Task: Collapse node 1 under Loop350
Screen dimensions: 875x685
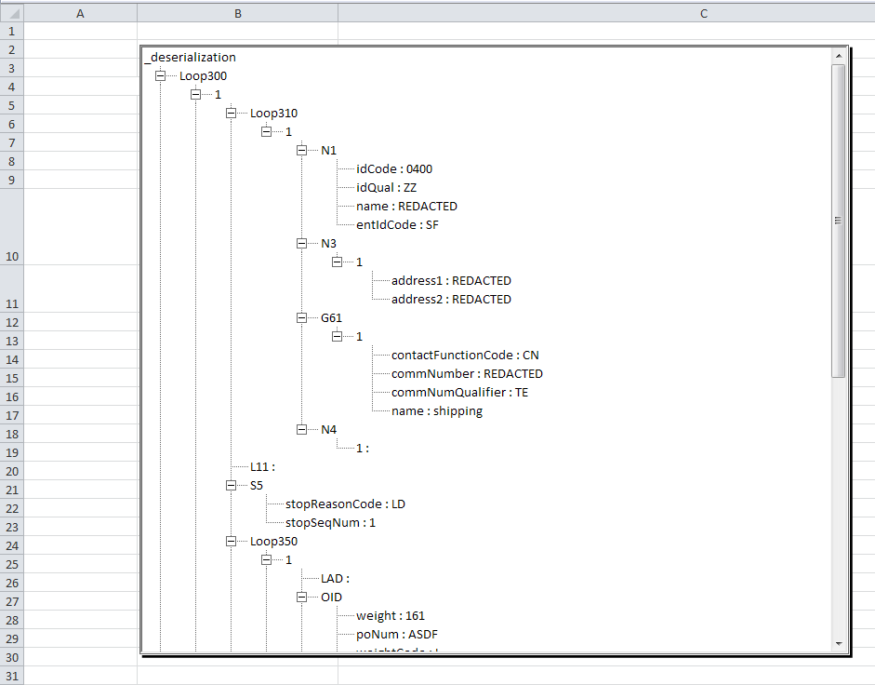Action: coord(267,559)
